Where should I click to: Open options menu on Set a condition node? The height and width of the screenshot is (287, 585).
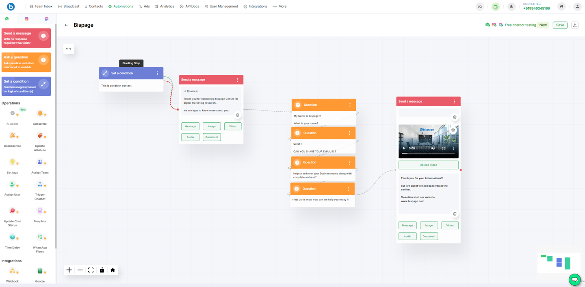[158, 73]
